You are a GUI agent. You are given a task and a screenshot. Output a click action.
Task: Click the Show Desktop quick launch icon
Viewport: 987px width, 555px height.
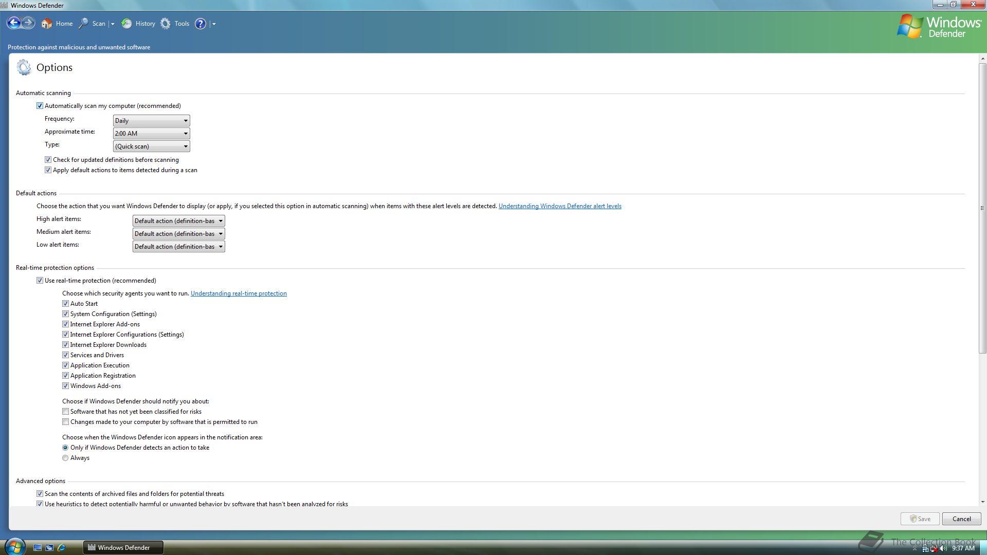coord(38,548)
